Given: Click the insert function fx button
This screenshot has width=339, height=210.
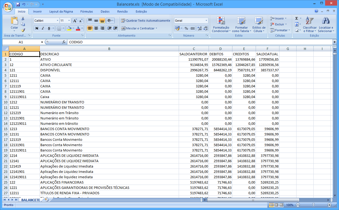Looking at the screenshot, I should pos(64,42).
